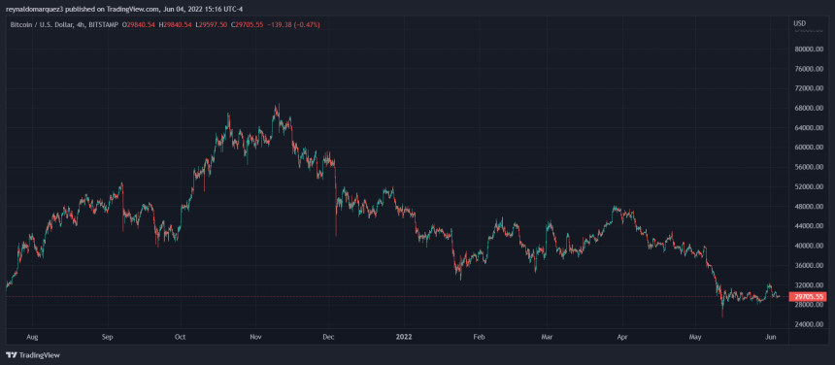
Task: Click the 28000.00 price axis label
Action: 809,306
